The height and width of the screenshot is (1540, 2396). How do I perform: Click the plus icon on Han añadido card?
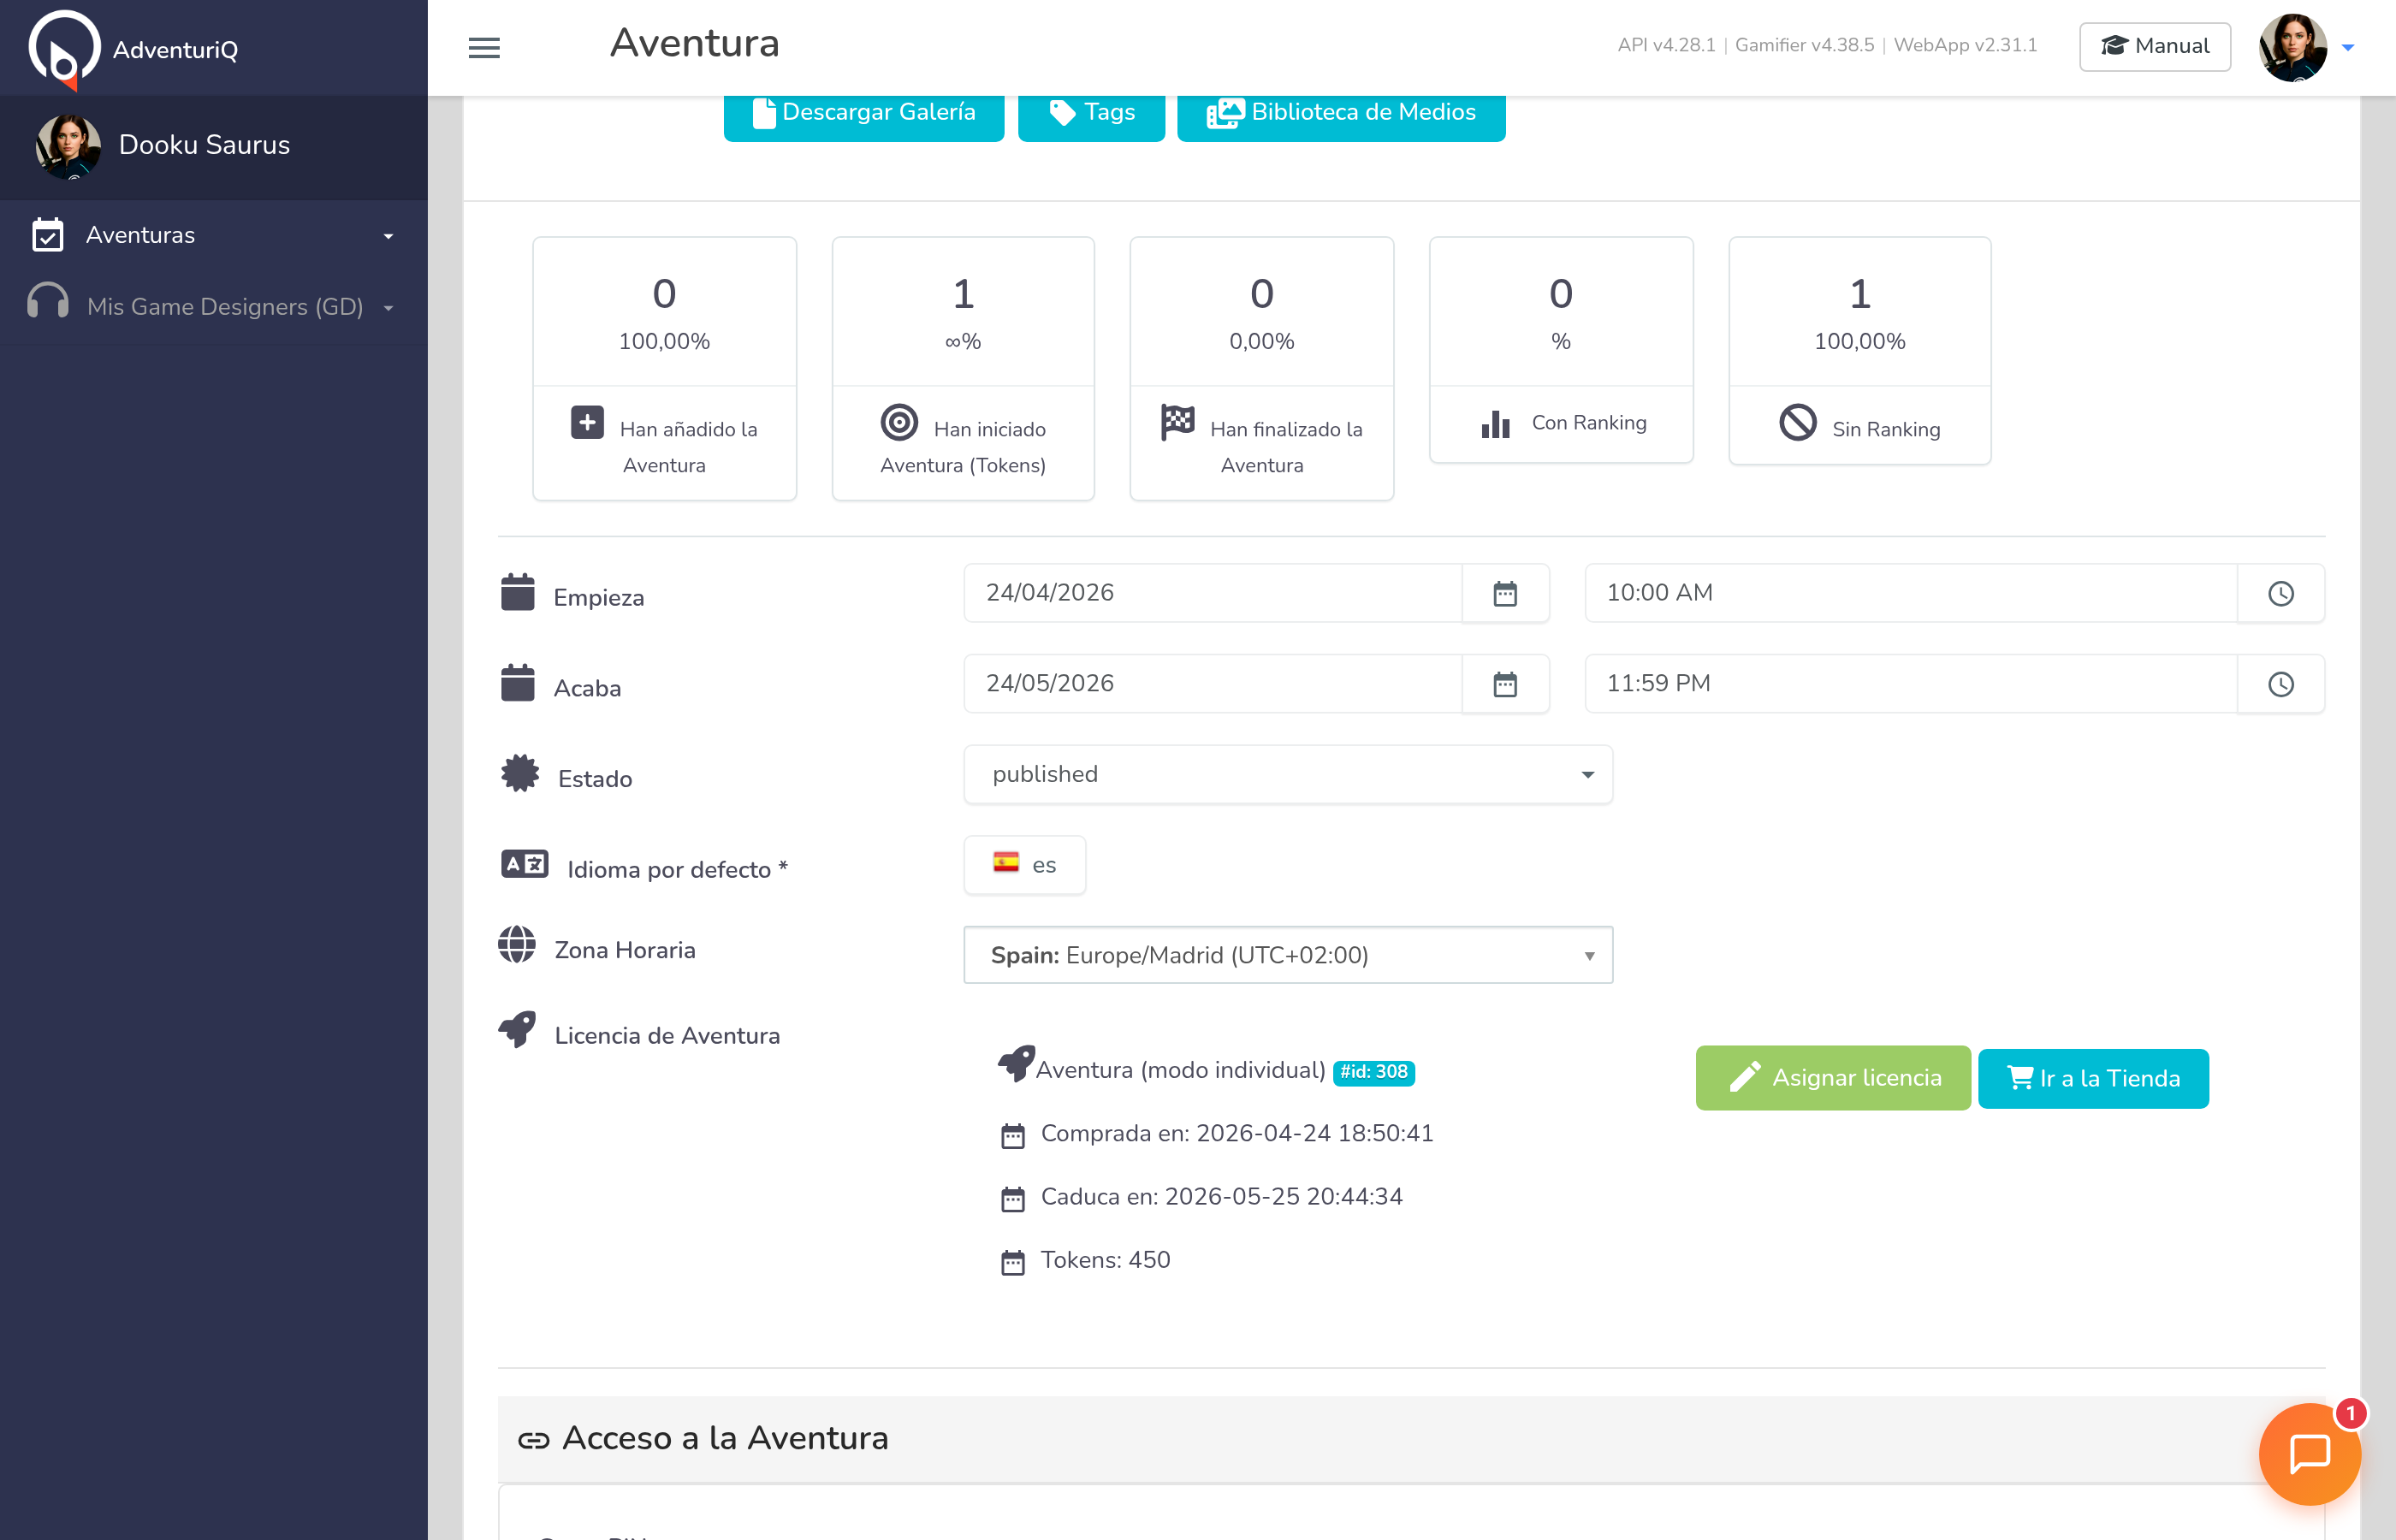[587, 422]
